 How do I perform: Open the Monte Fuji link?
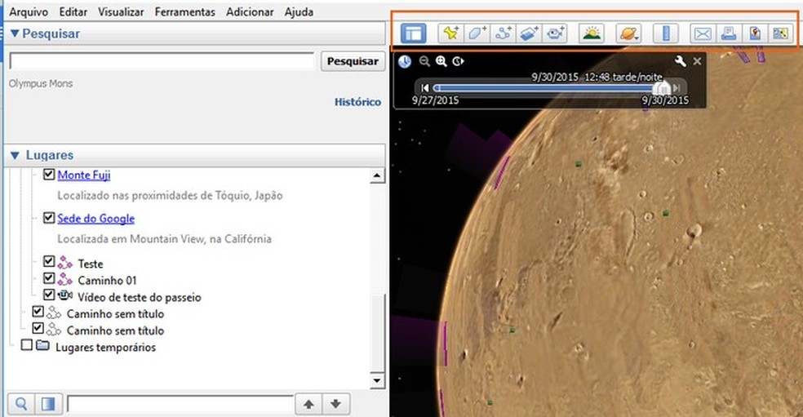(84, 175)
